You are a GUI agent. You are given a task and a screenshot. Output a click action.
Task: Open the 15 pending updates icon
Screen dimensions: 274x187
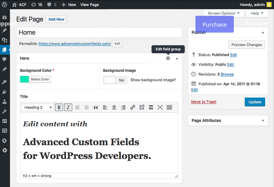pyautogui.click(x=33, y=5)
